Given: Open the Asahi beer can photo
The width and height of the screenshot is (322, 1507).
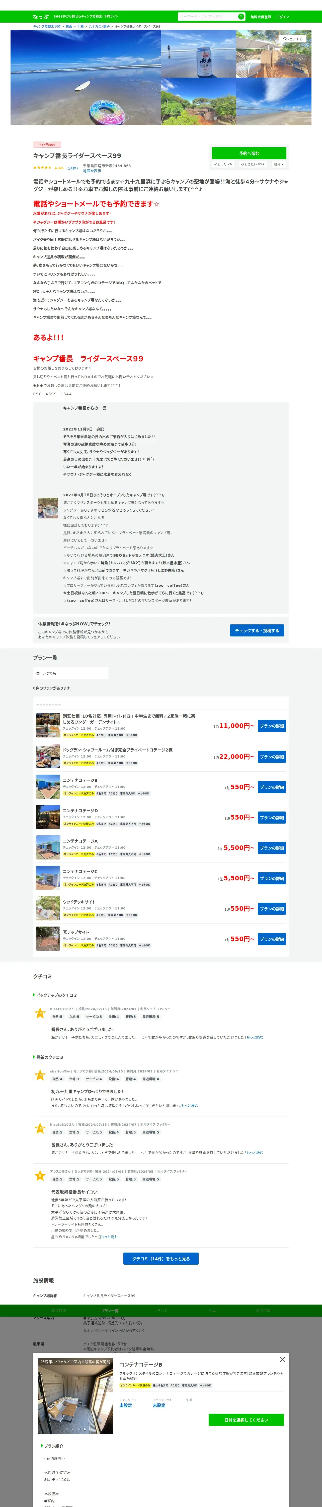Looking at the screenshot, I should (199, 54).
